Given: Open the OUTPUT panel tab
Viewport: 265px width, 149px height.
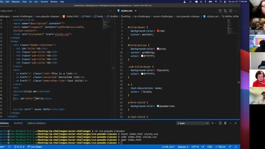Looking at the screenshot, I should click(x=18, y=123).
